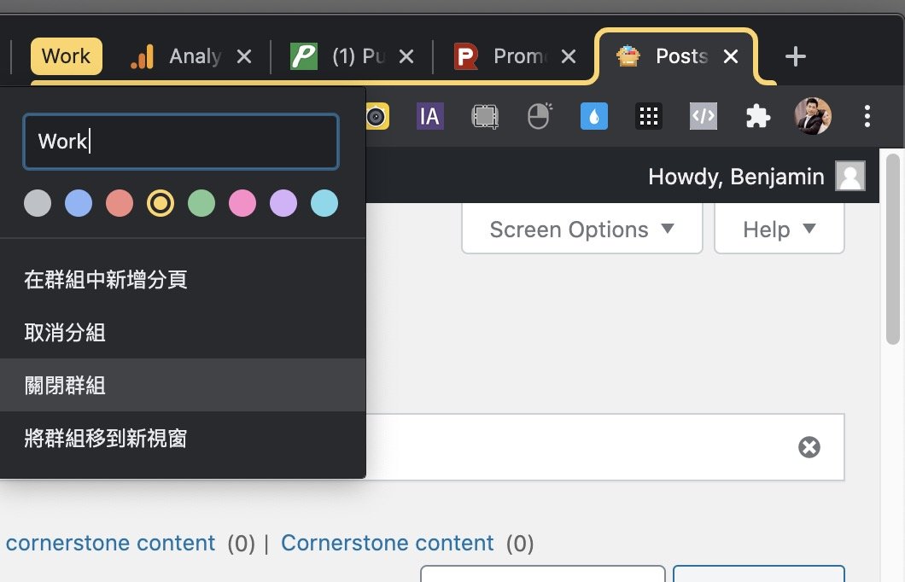The width and height of the screenshot is (905, 582).
Task: Click the mouse pointer extension icon
Action: [x=540, y=116]
